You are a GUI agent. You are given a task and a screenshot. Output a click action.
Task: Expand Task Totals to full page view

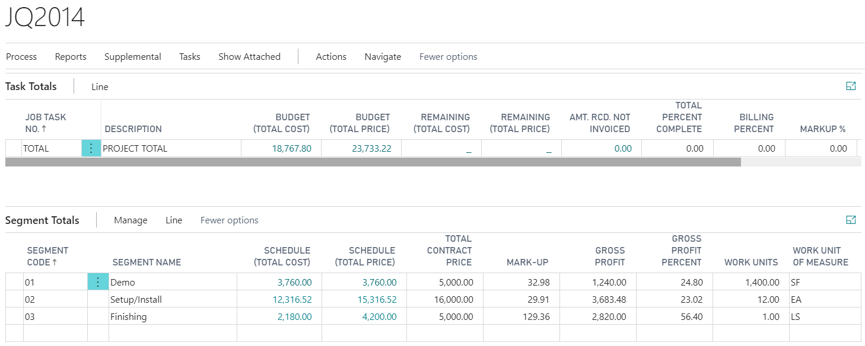pyautogui.click(x=851, y=85)
